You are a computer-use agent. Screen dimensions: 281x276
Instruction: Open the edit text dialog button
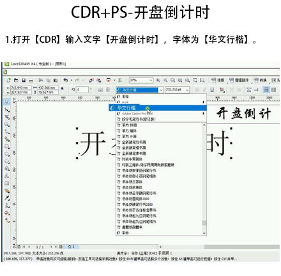[x=256, y=89]
